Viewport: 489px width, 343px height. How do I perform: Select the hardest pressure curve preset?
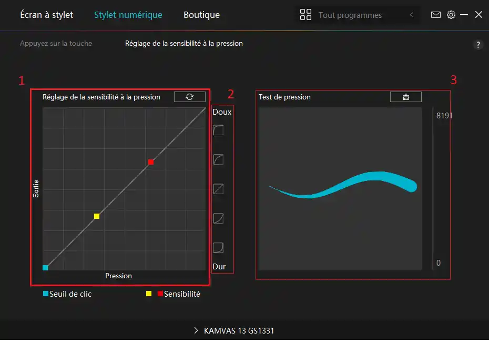click(218, 247)
